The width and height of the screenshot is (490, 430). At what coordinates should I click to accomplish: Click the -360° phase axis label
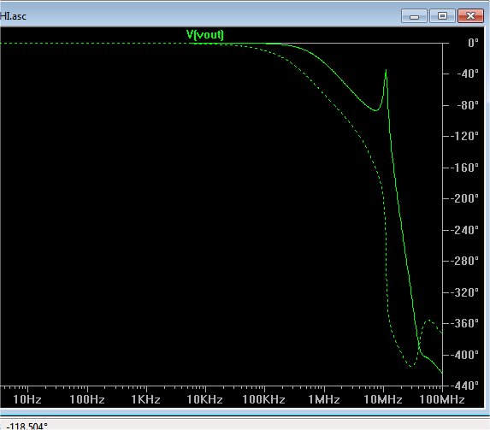(x=464, y=323)
